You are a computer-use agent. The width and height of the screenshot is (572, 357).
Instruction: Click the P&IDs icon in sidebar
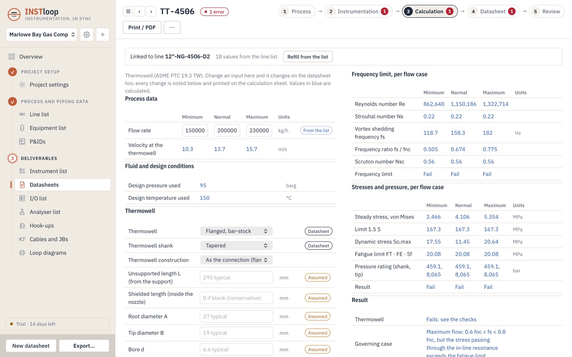(22, 142)
